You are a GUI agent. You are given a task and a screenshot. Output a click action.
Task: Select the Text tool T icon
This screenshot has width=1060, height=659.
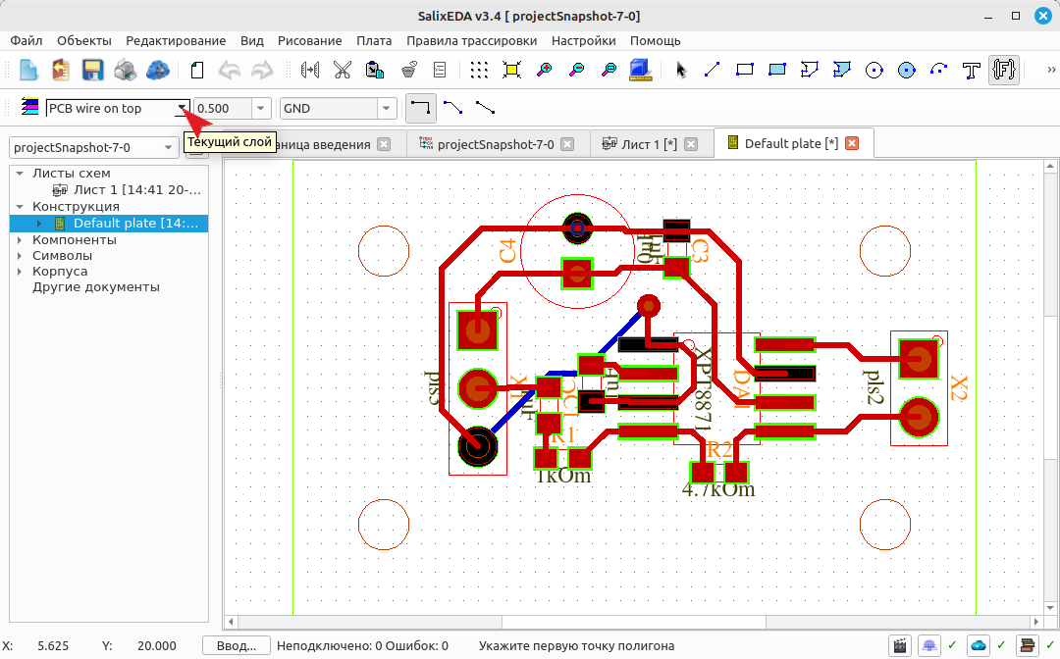point(972,70)
